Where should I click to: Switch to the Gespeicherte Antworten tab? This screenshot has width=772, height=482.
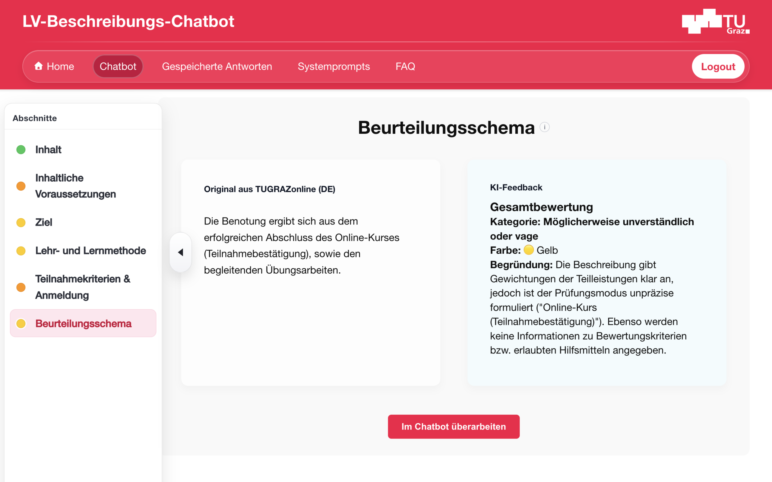(217, 66)
